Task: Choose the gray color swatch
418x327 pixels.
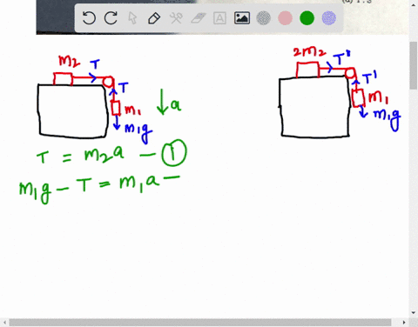Action: (x=264, y=18)
